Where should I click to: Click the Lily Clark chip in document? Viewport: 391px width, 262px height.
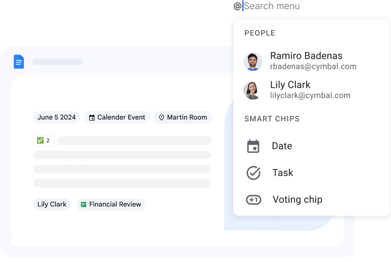[x=52, y=205]
